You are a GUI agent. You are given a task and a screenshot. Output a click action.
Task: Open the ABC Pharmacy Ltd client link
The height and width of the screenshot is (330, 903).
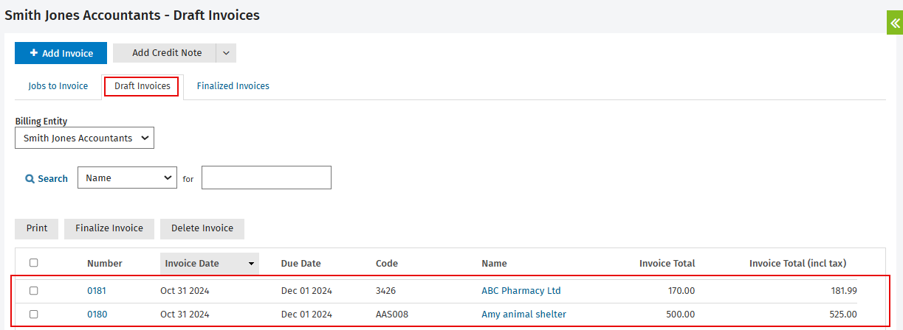click(521, 291)
